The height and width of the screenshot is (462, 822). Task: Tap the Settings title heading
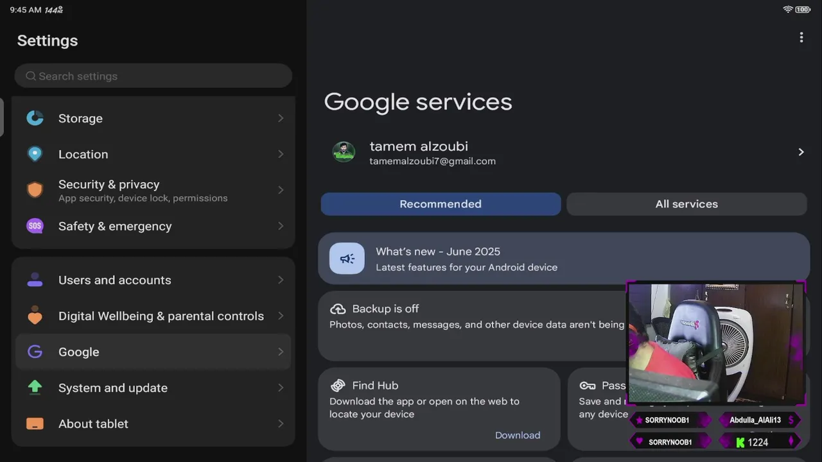[48, 40]
